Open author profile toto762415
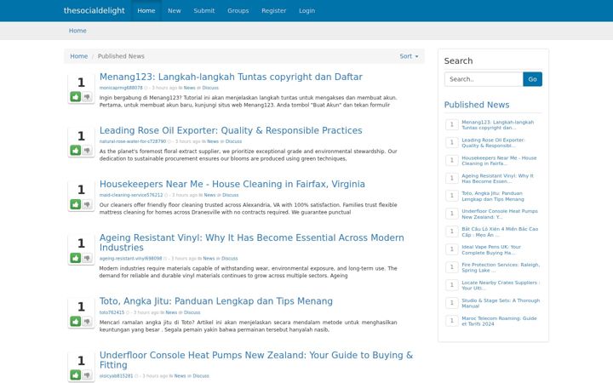 [112, 312]
